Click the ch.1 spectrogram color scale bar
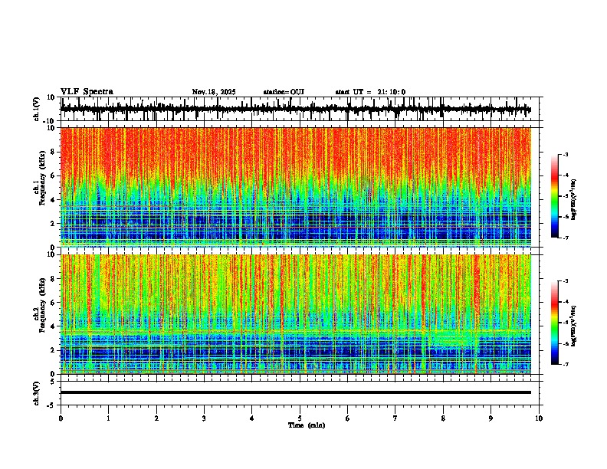This screenshot has width=607, height=469. [x=555, y=196]
